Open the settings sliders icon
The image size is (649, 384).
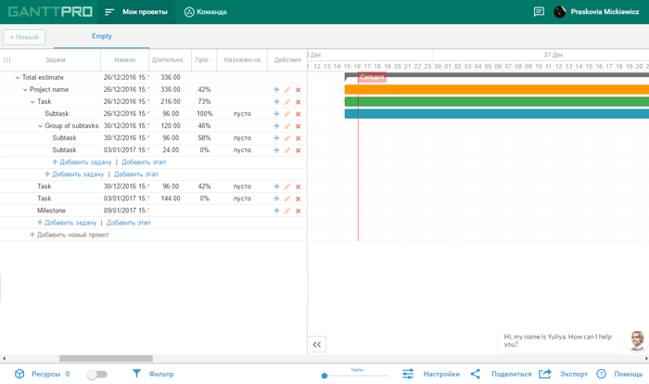tap(408, 374)
